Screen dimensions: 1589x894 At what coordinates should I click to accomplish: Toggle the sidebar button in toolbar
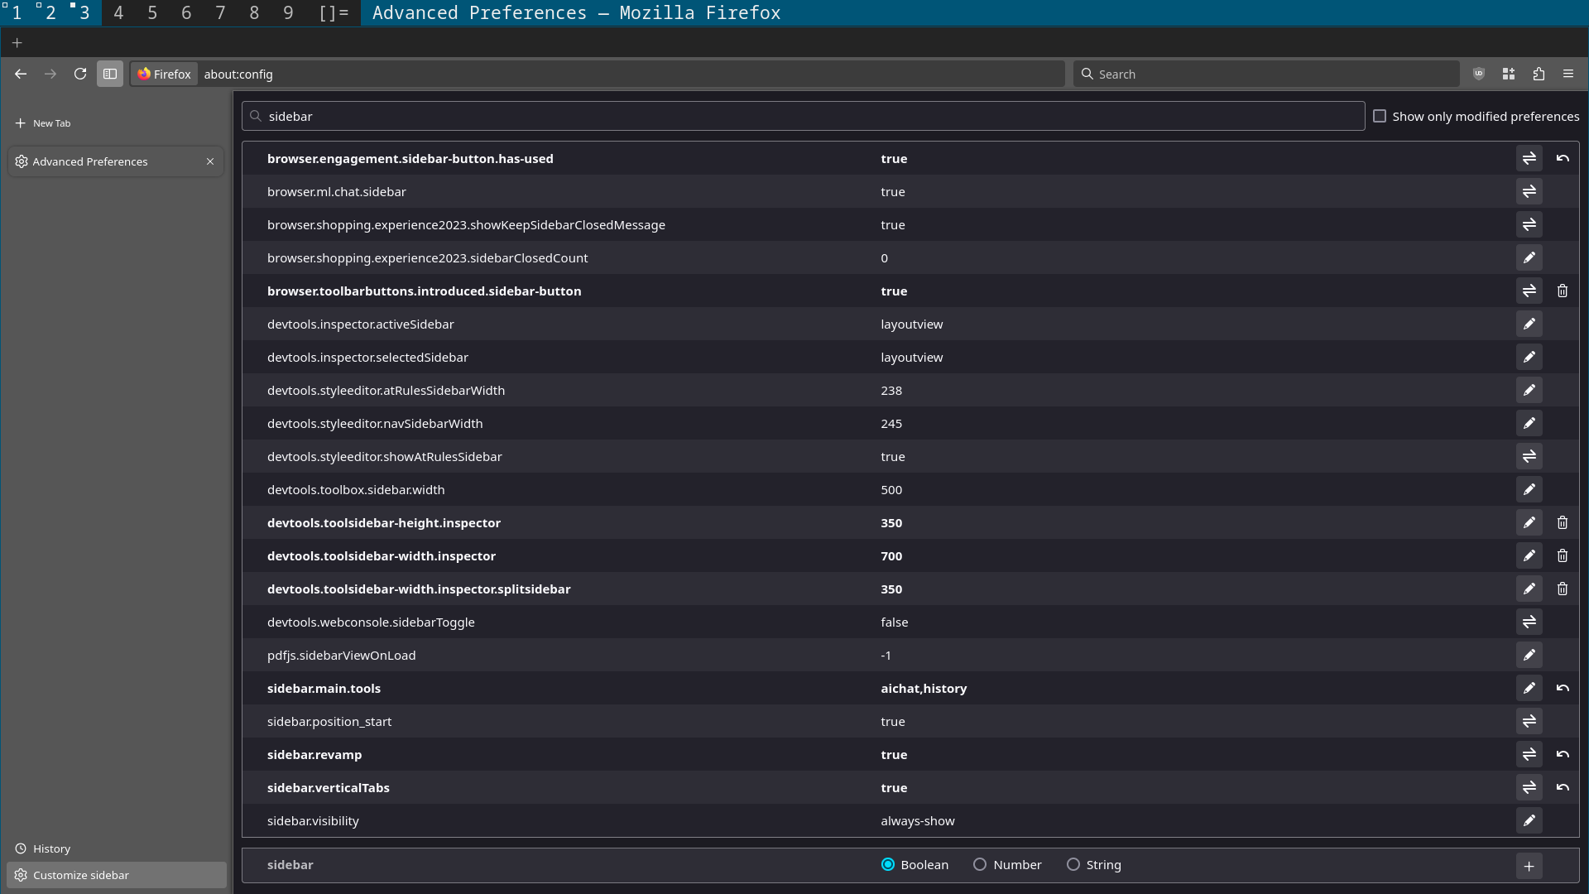[x=110, y=74]
